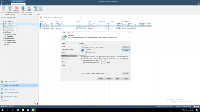The height and width of the screenshot is (112, 200).
Task: Click the Proxy Affinity ribbon icon
Action: pos(23,10)
